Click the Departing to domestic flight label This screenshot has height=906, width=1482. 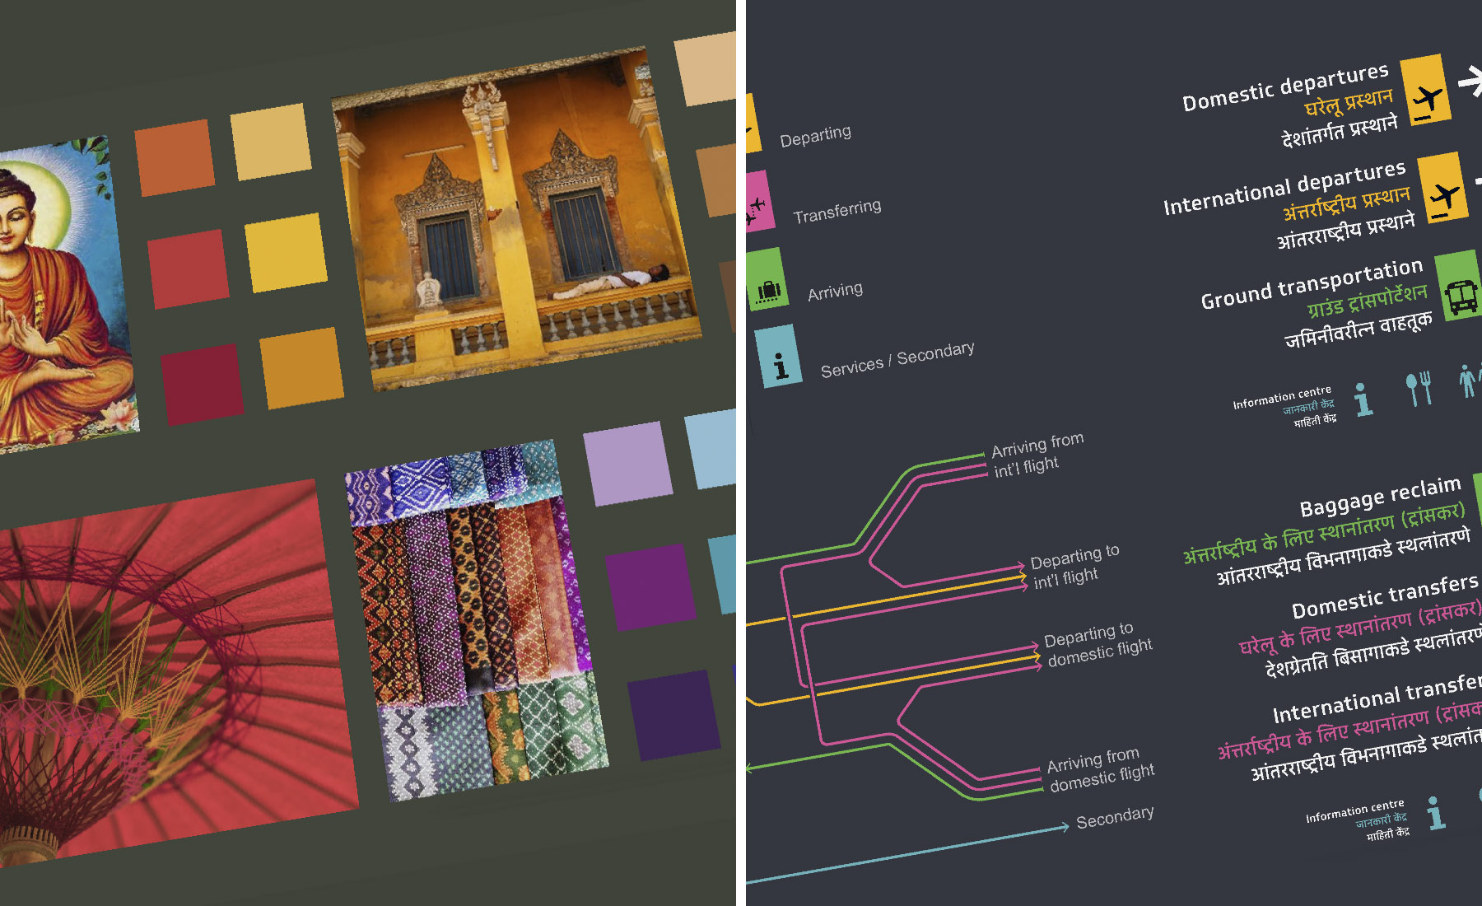[1098, 644]
